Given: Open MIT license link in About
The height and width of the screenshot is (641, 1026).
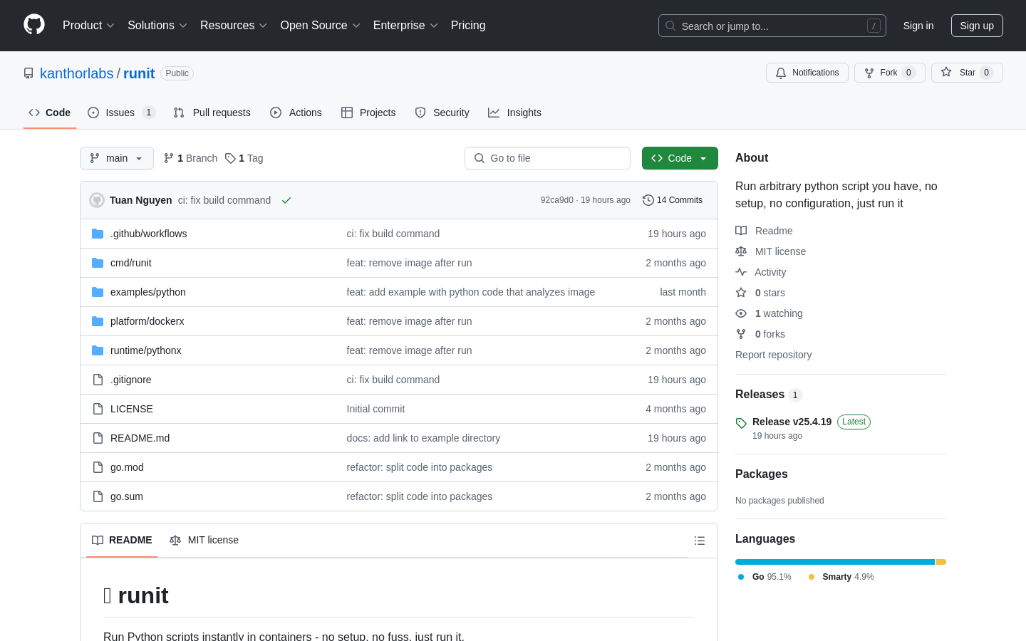Looking at the screenshot, I should 771,251.
